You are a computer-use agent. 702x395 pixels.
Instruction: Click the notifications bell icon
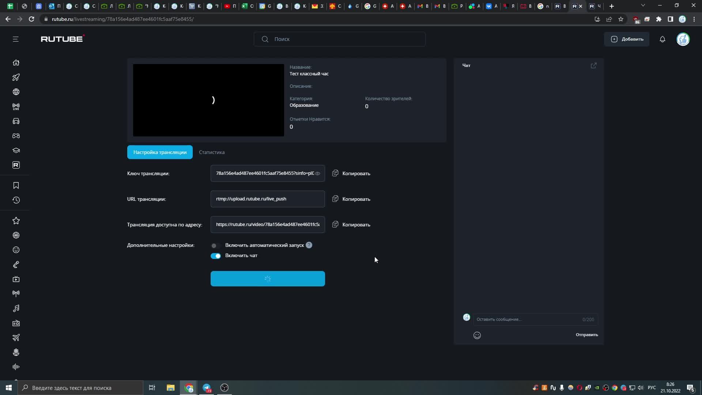(x=662, y=39)
